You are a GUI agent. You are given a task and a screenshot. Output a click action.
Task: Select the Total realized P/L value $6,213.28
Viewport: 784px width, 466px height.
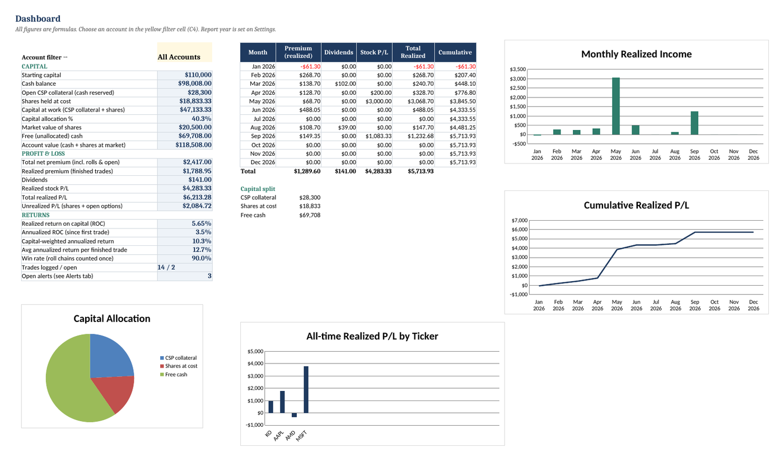click(x=185, y=197)
